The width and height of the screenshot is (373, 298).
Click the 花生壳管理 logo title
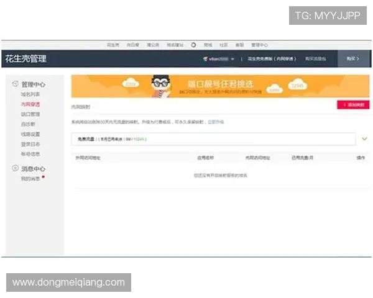(x=25, y=59)
